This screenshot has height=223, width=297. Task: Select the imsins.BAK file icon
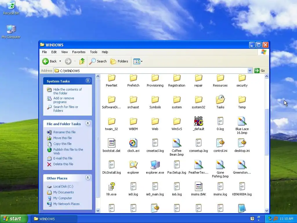198,186
